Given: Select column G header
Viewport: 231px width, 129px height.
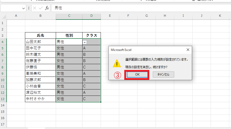Looking at the screenshot, I should point(147,16).
